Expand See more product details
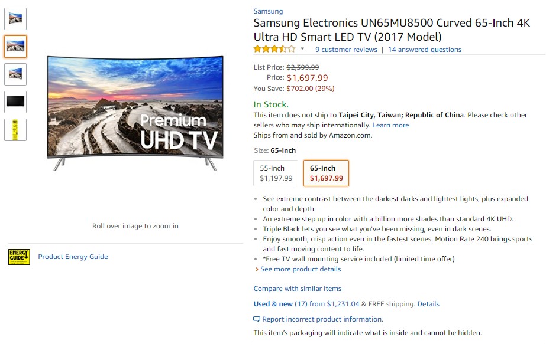Screen dimensions: 546x347 [301, 269]
